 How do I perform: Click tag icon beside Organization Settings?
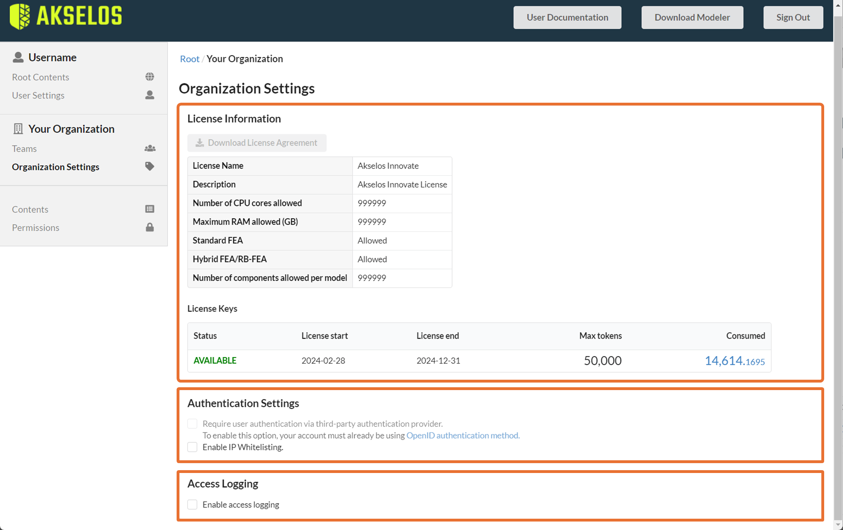pyautogui.click(x=150, y=166)
